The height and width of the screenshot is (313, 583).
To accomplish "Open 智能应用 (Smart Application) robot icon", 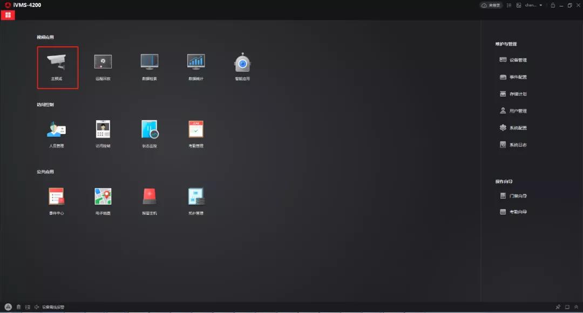I will tap(242, 64).
